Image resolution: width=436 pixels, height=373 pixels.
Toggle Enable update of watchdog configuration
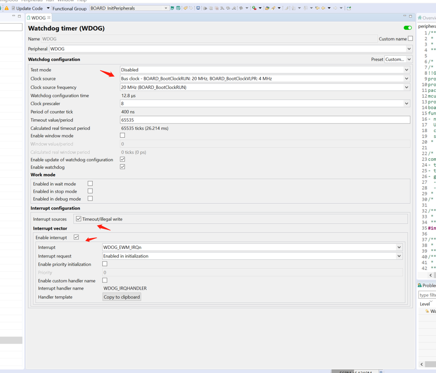click(122, 159)
